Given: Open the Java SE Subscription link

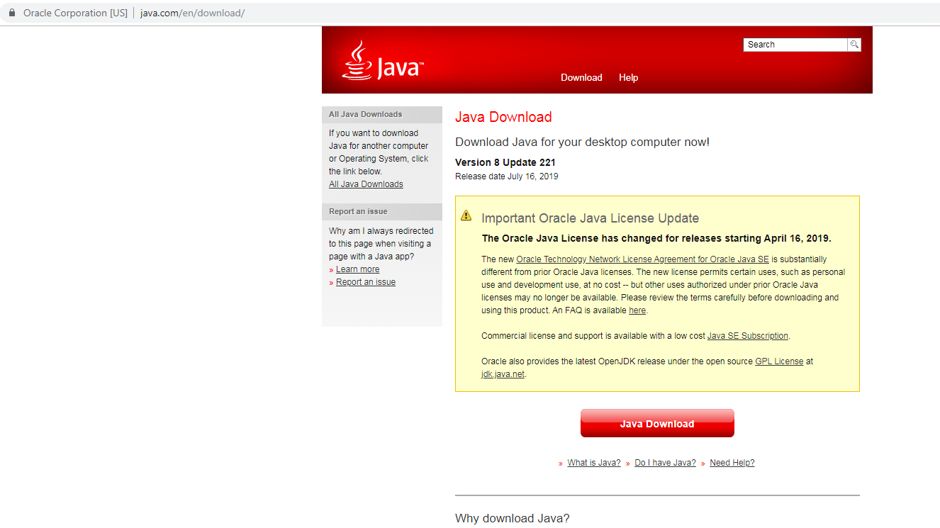Looking at the screenshot, I should pos(748,336).
